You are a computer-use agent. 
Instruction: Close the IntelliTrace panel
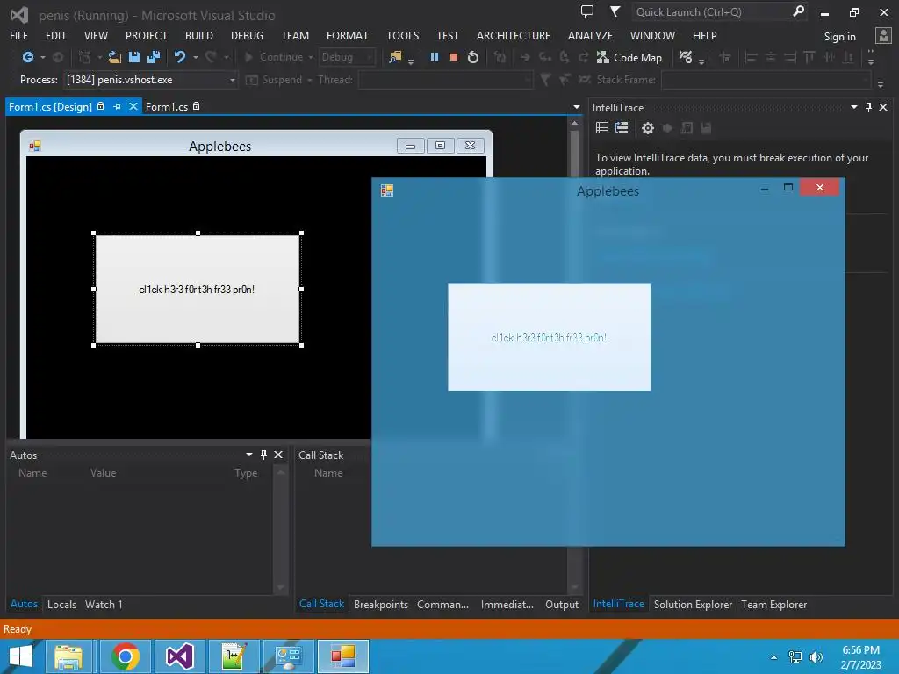click(883, 107)
